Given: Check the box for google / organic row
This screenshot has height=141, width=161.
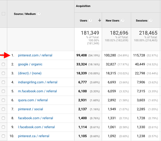Looking at the screenshot, I should coord(3,64).
